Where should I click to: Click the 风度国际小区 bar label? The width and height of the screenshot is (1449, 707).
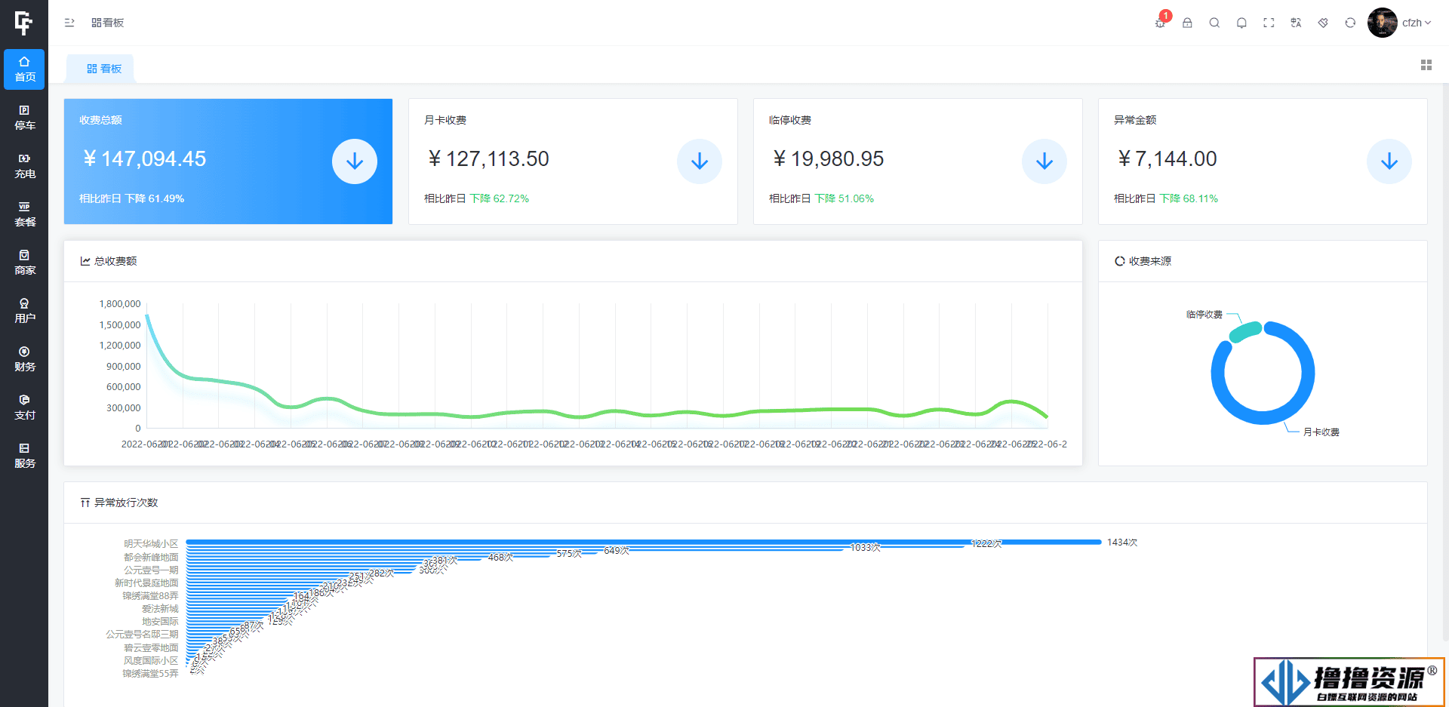[x=151, y=661]
